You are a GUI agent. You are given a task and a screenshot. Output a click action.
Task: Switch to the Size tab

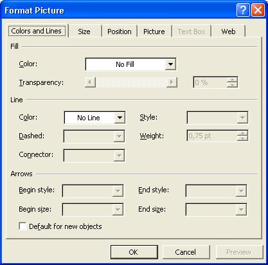point(84,32)
